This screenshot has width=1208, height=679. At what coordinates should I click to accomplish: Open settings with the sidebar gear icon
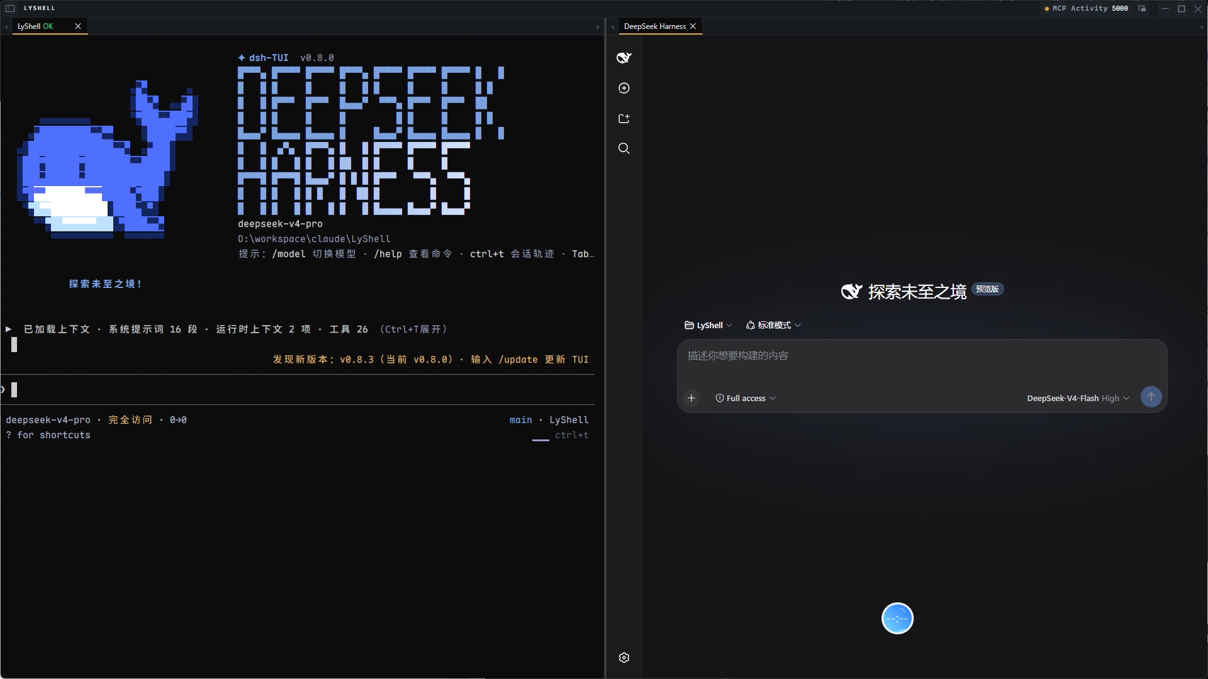point(624,658)
